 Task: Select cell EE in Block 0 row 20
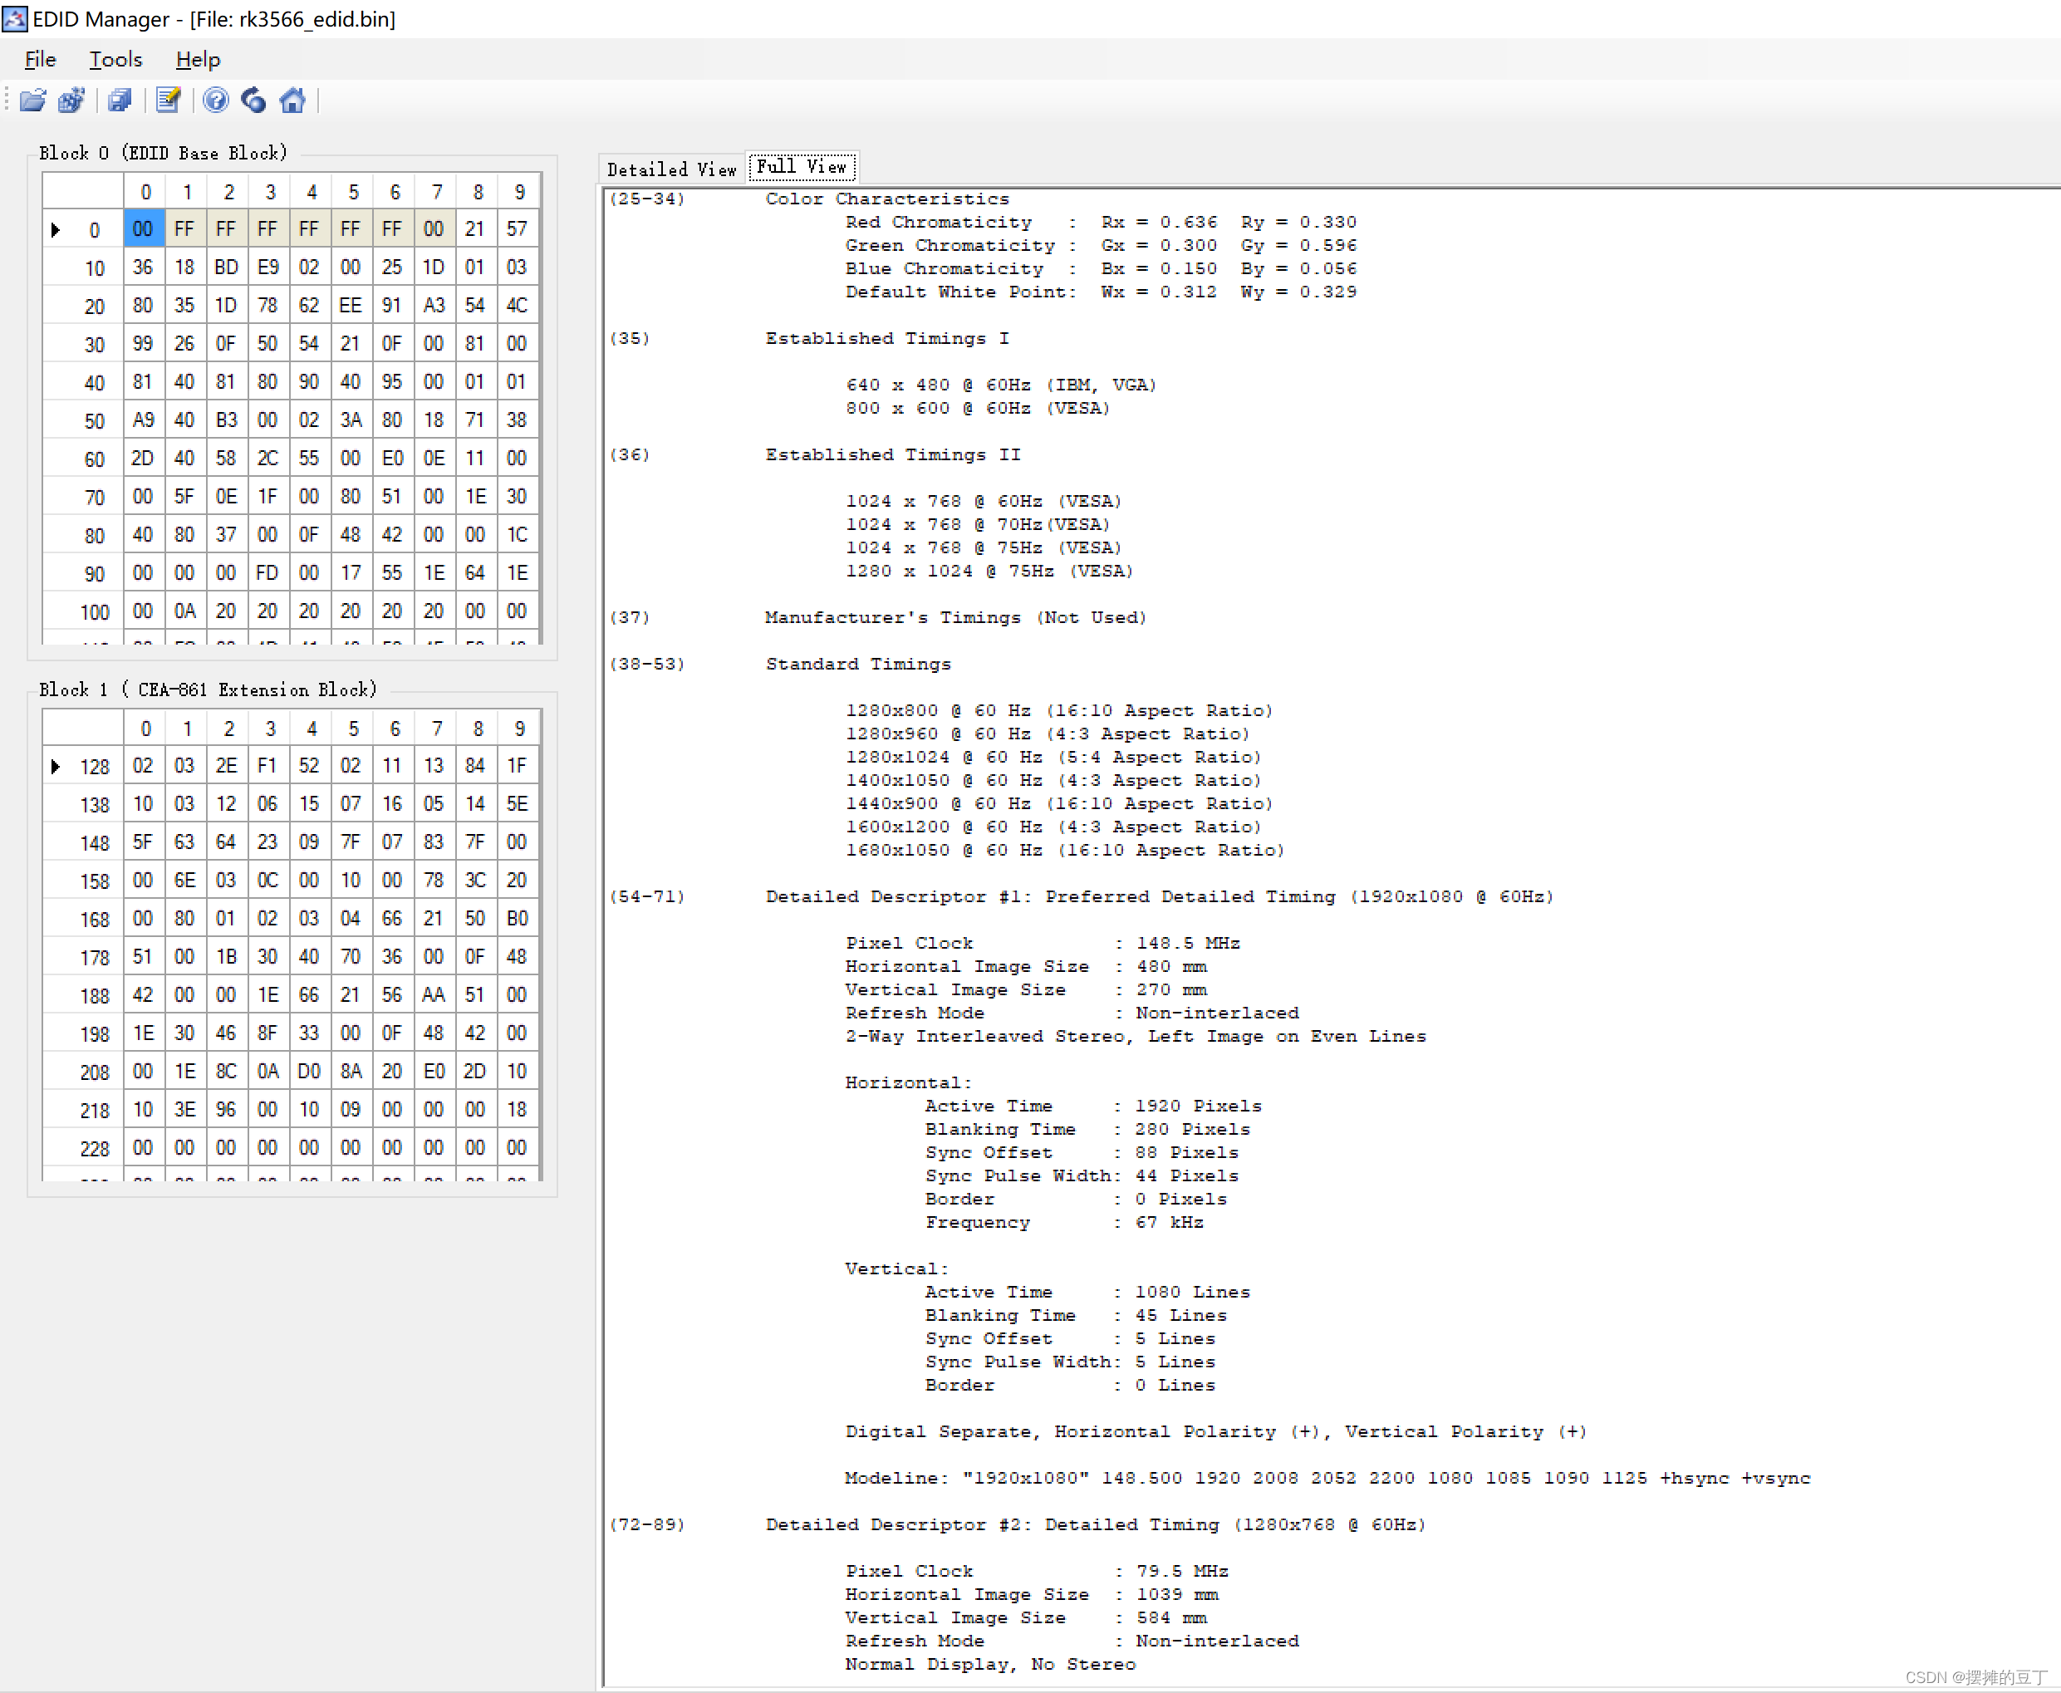[x=351, y=305]
